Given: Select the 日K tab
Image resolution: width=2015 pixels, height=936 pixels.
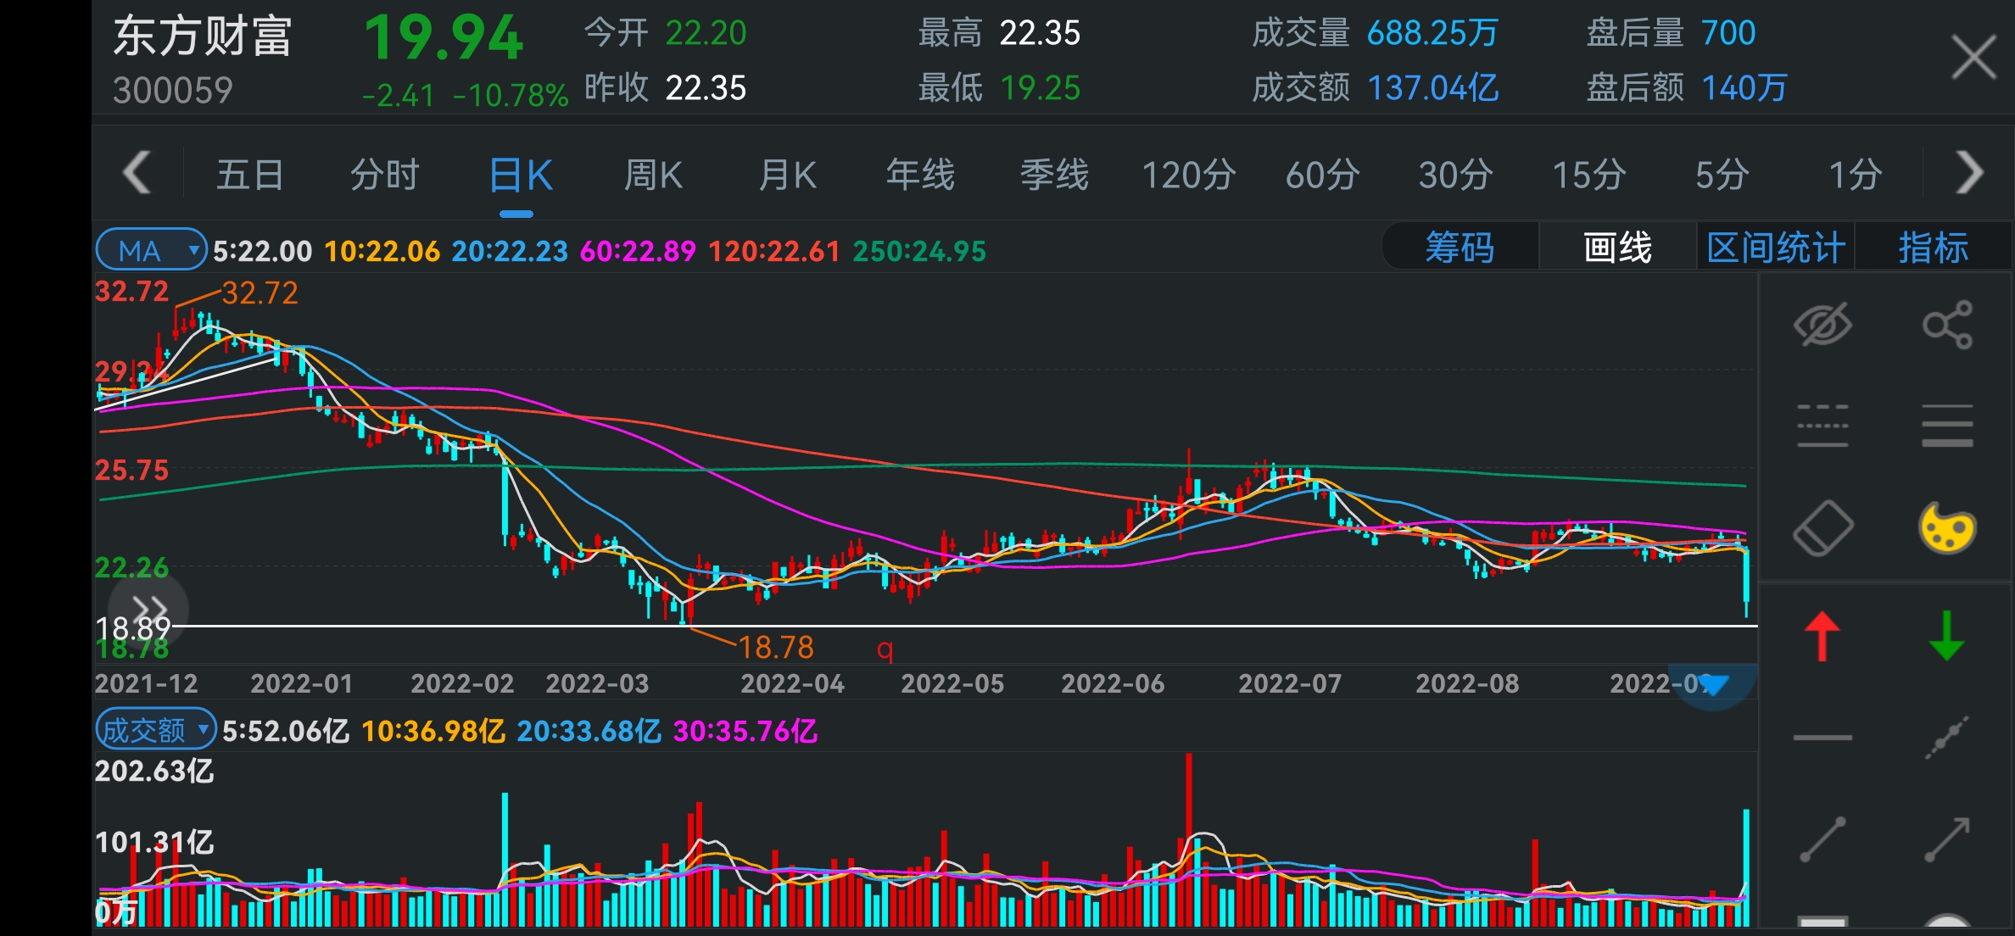Looking at the screenshot, I should pos(521,175).
